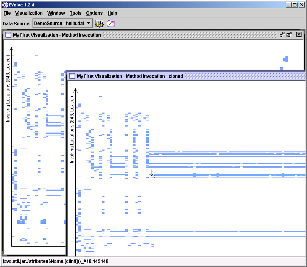The width and height of the screenshot is (307, 267).
Task: Minimize the EVolve main window
Action: [x=288, y=5]
